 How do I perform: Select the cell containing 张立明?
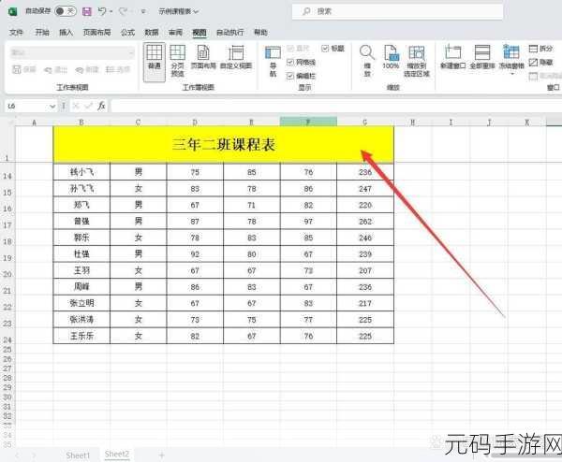coord(81,303)
